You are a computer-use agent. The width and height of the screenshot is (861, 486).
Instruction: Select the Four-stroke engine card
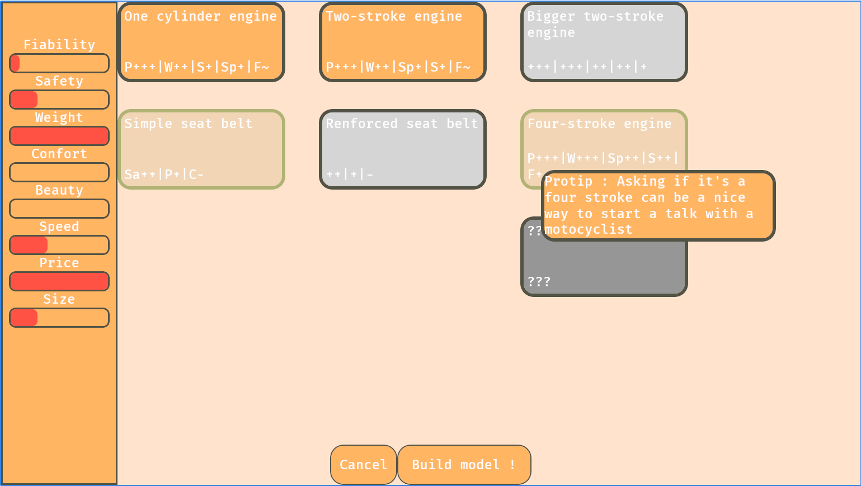604,140
